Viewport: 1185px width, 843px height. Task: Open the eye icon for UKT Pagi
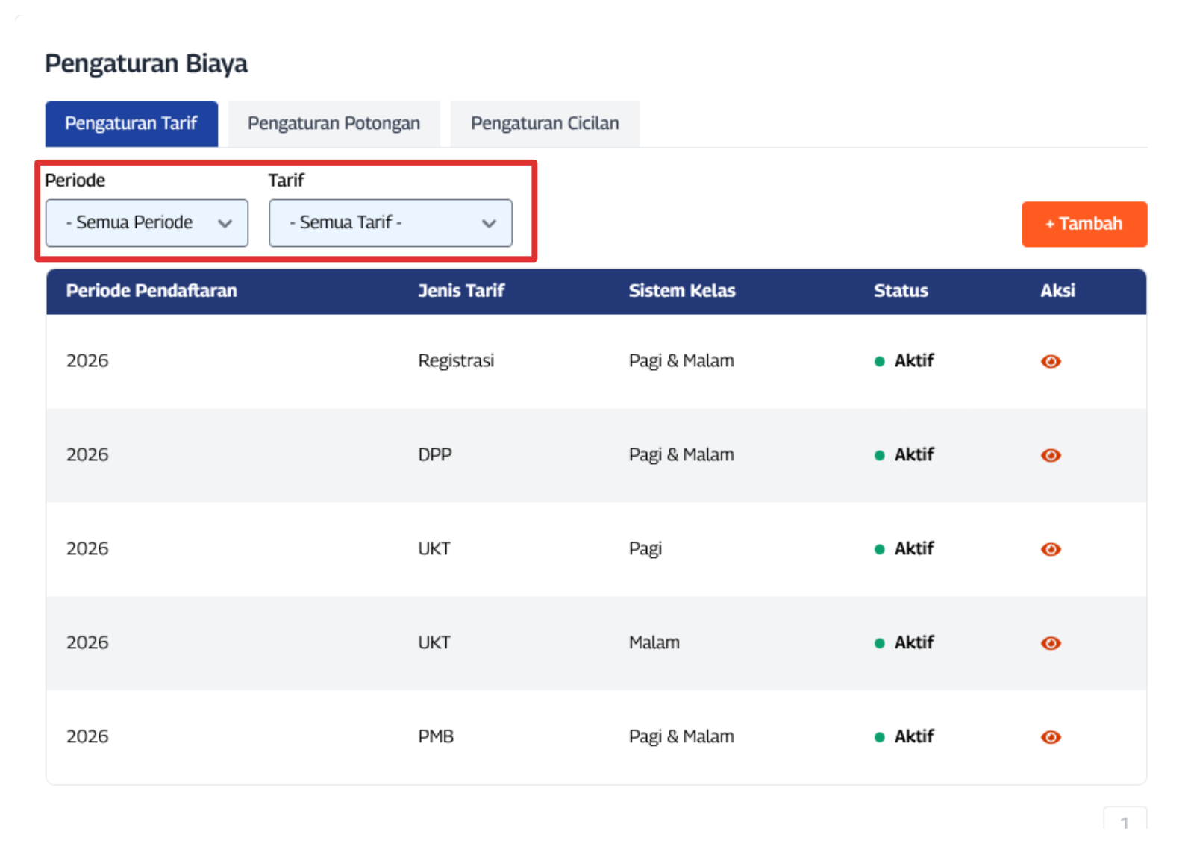coord(1050,550)
